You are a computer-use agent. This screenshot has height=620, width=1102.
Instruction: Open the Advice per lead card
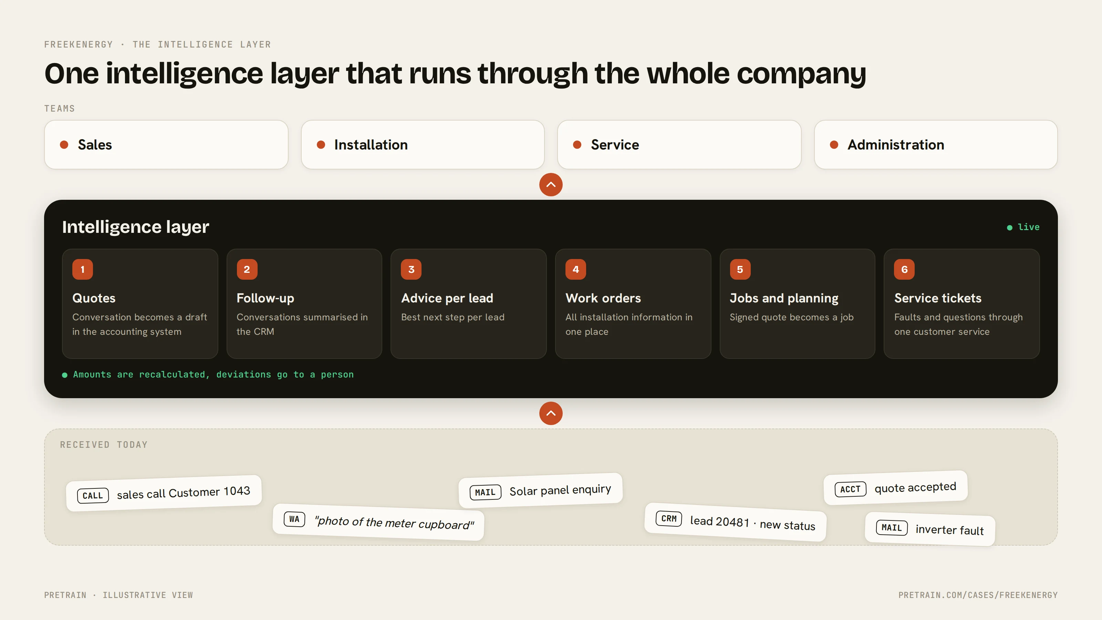[x=468, y=304]
